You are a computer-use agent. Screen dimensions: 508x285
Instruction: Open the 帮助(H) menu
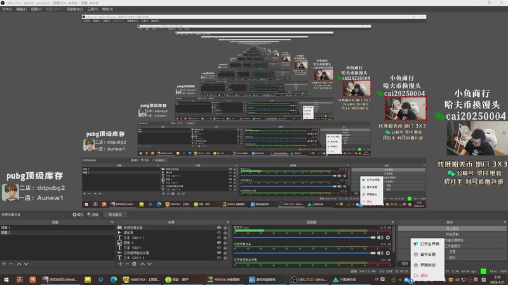[107, 9]
